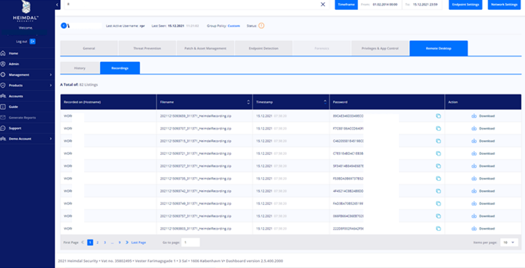Image resolution: width=525 pixels, height=268 pixels.
Task: Download recording 20211215093659 zip
Action: click(483, 116)
